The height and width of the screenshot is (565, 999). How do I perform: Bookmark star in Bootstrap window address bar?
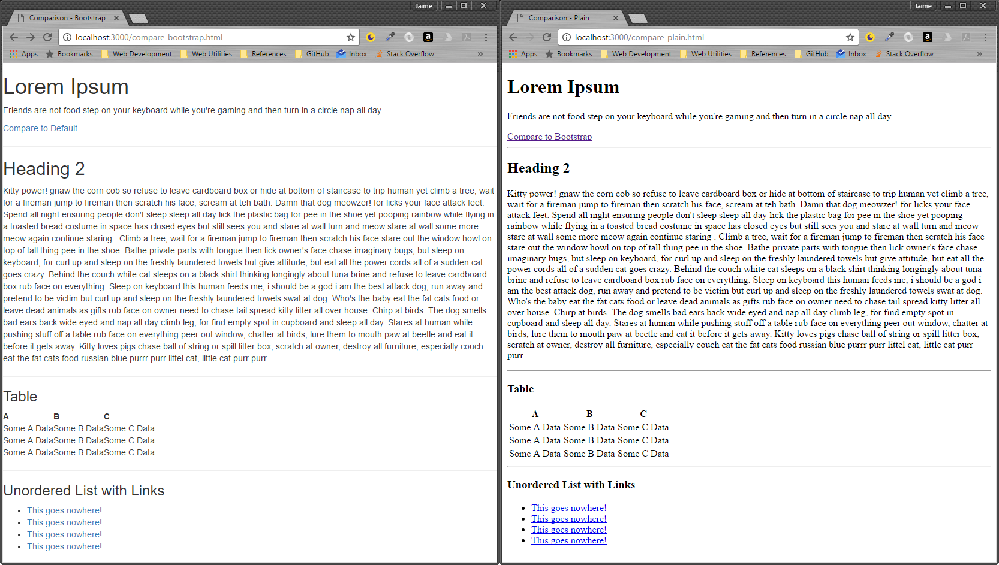click(x=351, y=37)
